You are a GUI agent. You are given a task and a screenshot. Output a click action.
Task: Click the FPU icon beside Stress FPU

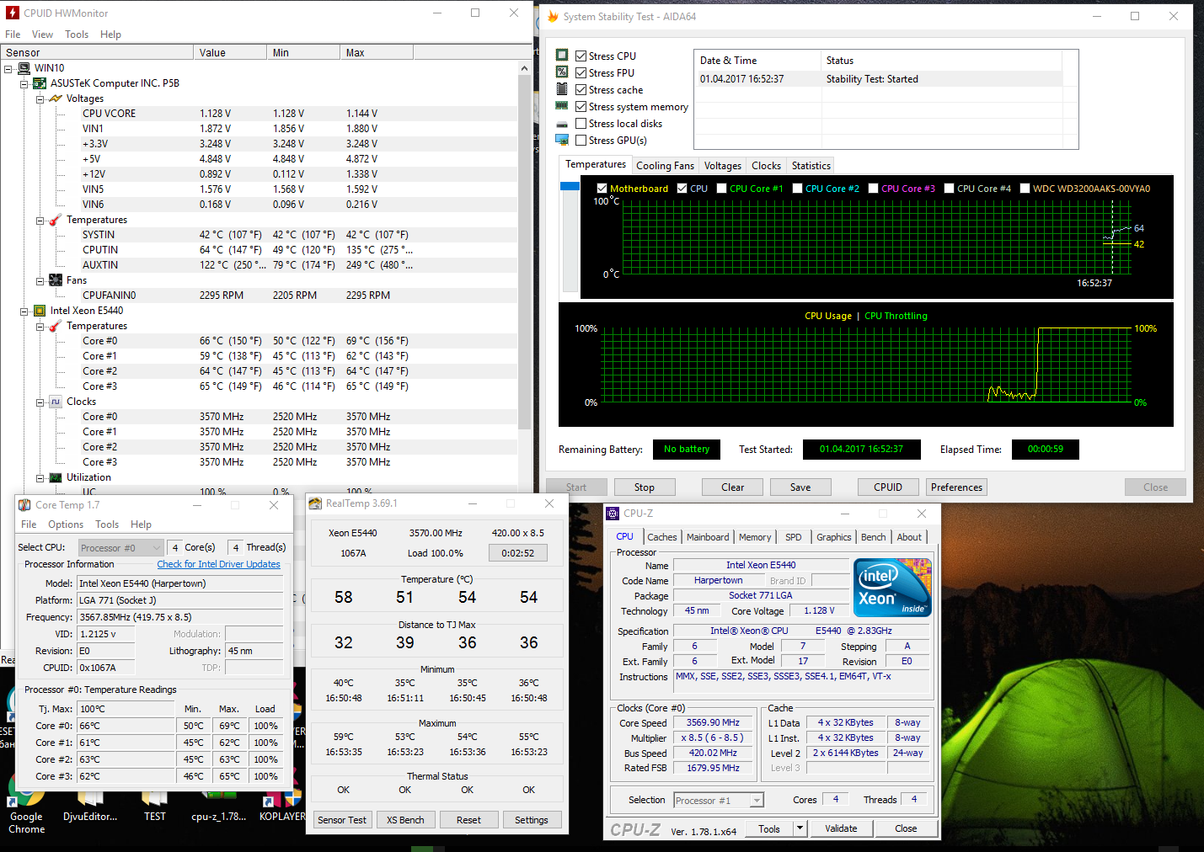click(562, 72)
